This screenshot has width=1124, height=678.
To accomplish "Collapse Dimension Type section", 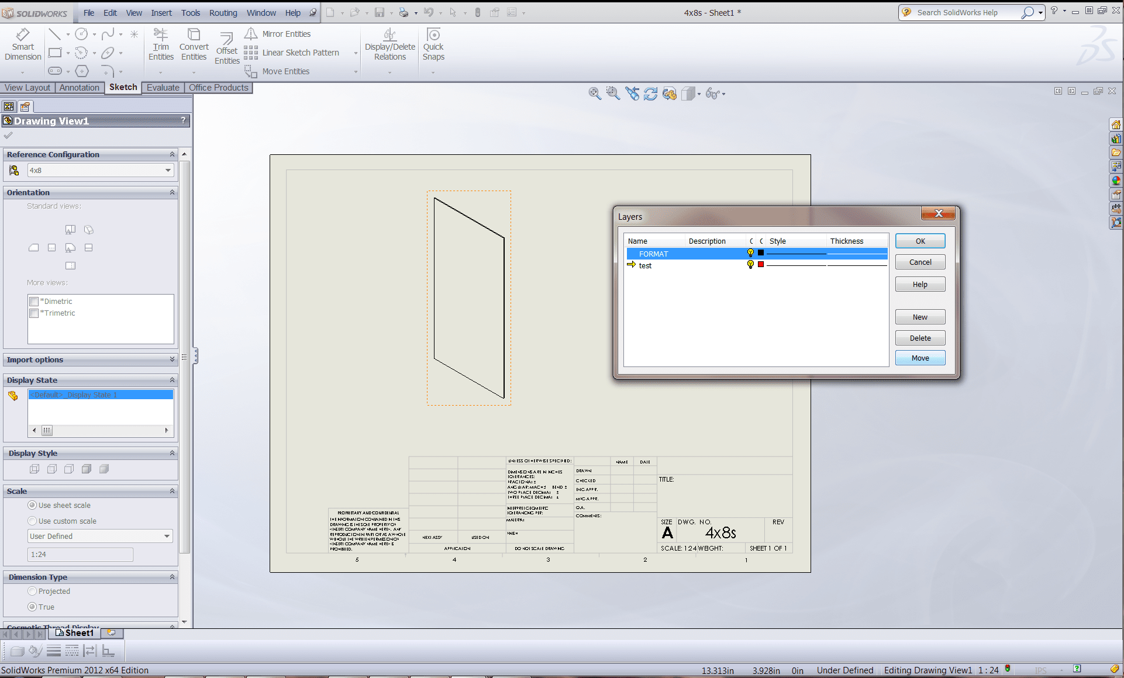I will click(x=172, y=577).
